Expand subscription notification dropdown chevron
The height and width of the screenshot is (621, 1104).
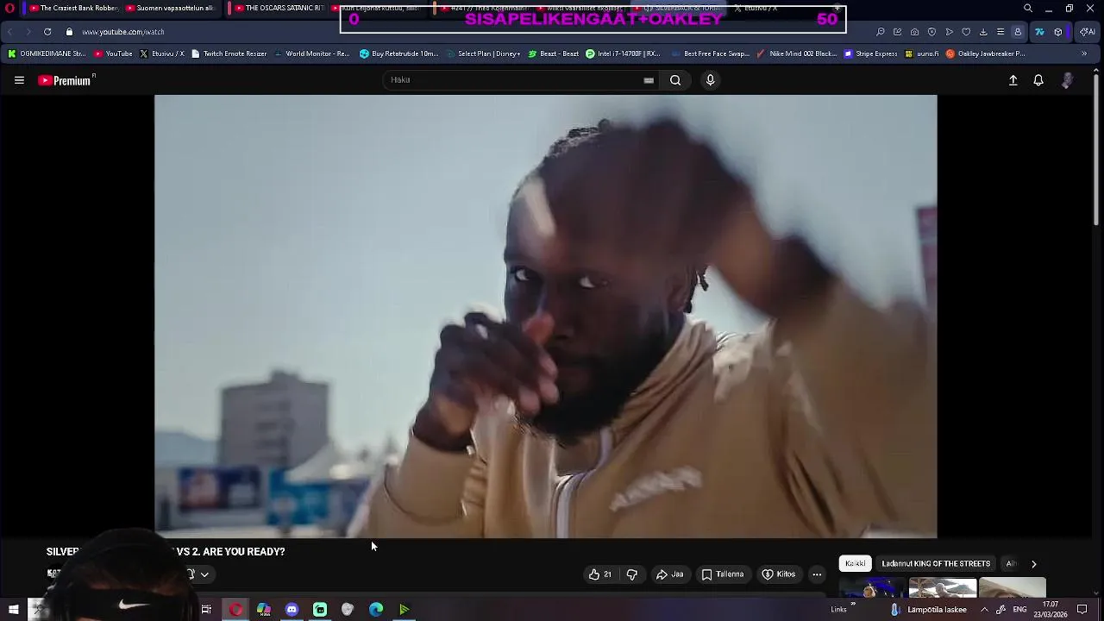pos(204,574)
